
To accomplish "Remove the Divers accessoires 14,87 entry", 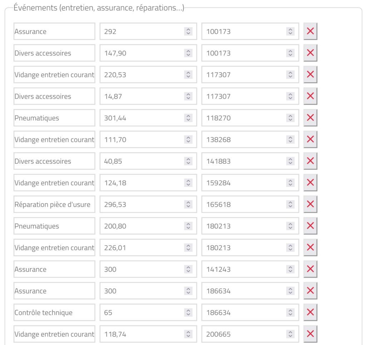I will point(310,96).
